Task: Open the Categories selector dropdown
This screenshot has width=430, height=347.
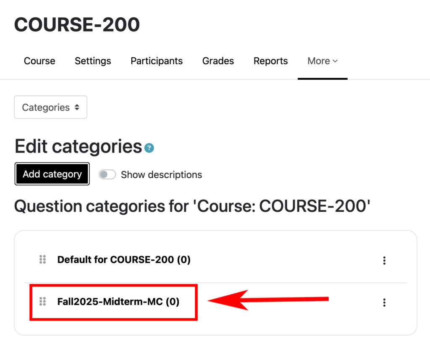Action: [50, 107]
